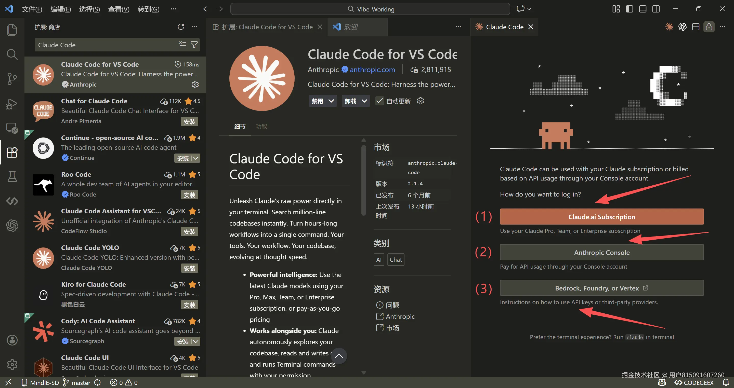Open the anthropic.com link
Screen dimensions: 734x388
pos(372,70)
